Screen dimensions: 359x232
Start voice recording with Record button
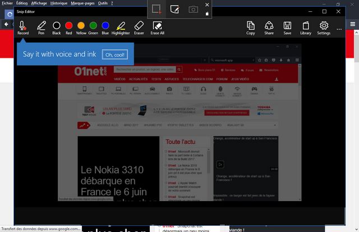[22, 27]
